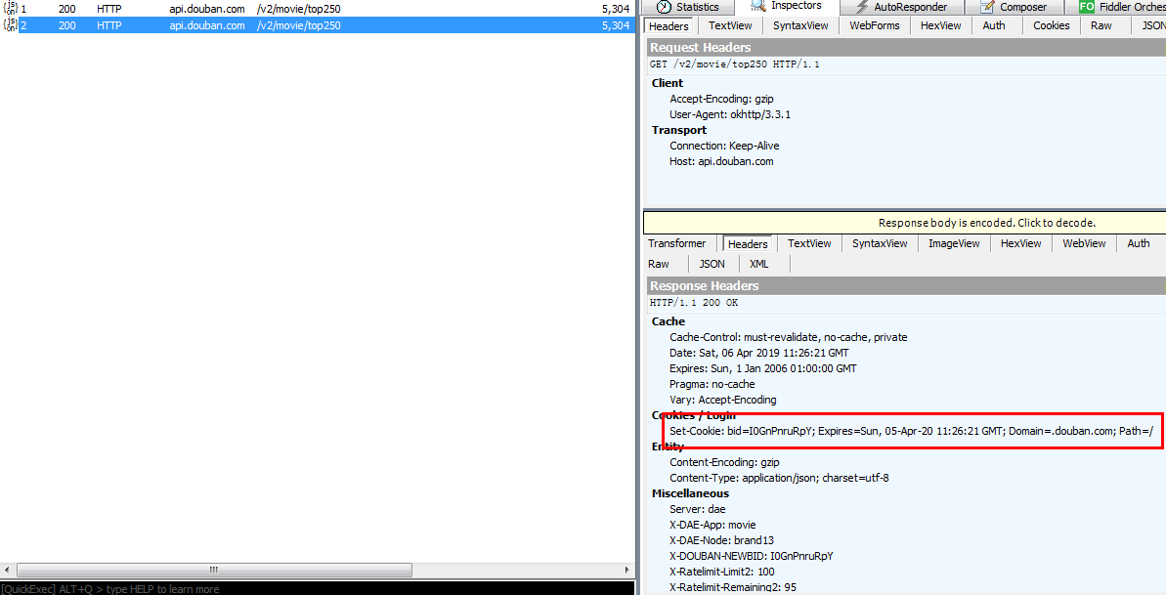Click the HTTP/1.1 200 OK status line
Screen dimensions: 1166x595
pos(694,303)
